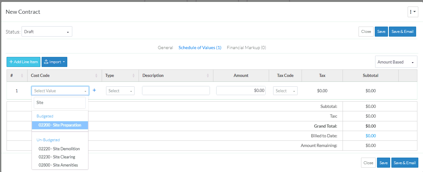
Task: Click the Tax Code column header
Action: [x=285, y=76]
